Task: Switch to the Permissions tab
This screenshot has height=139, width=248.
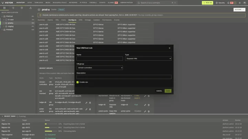Action: tap(107, 20)
